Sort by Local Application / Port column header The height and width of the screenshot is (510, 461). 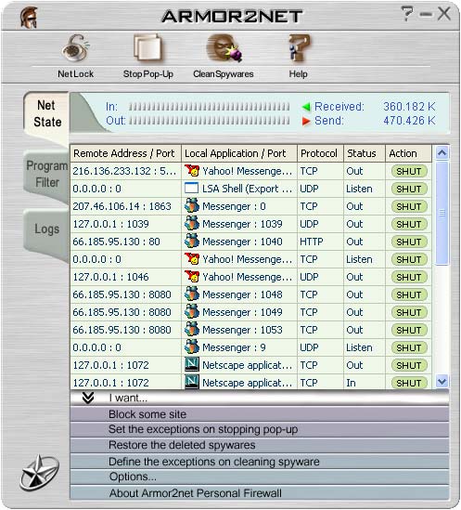239,153
